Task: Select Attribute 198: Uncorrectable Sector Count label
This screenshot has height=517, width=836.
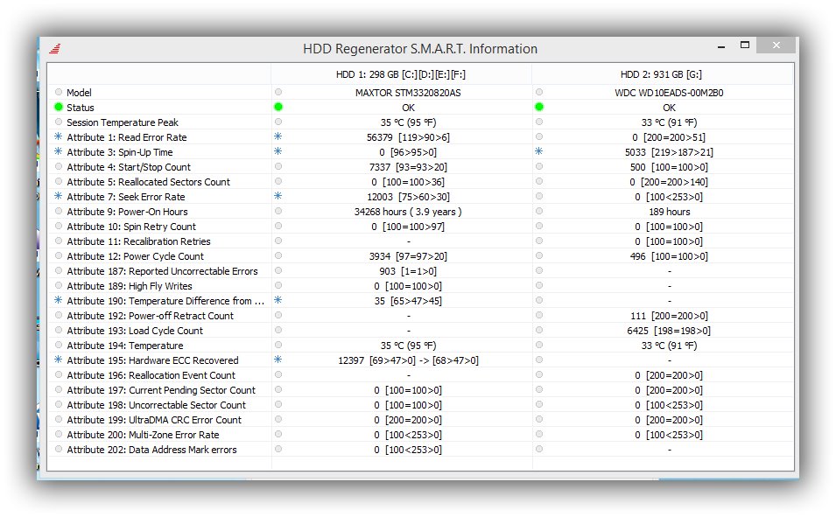Action: click(x=156, y=406)
